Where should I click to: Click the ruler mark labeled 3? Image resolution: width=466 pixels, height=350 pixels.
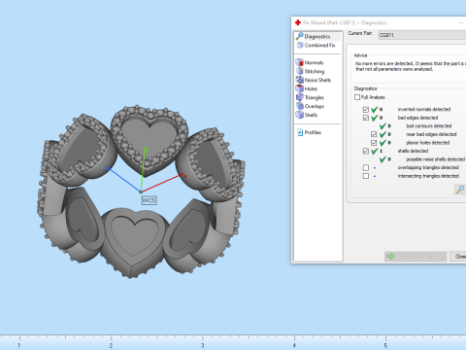click(203, 345)
